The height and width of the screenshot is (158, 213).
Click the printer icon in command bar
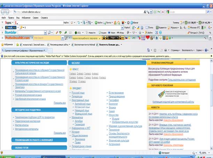point(166,50)
